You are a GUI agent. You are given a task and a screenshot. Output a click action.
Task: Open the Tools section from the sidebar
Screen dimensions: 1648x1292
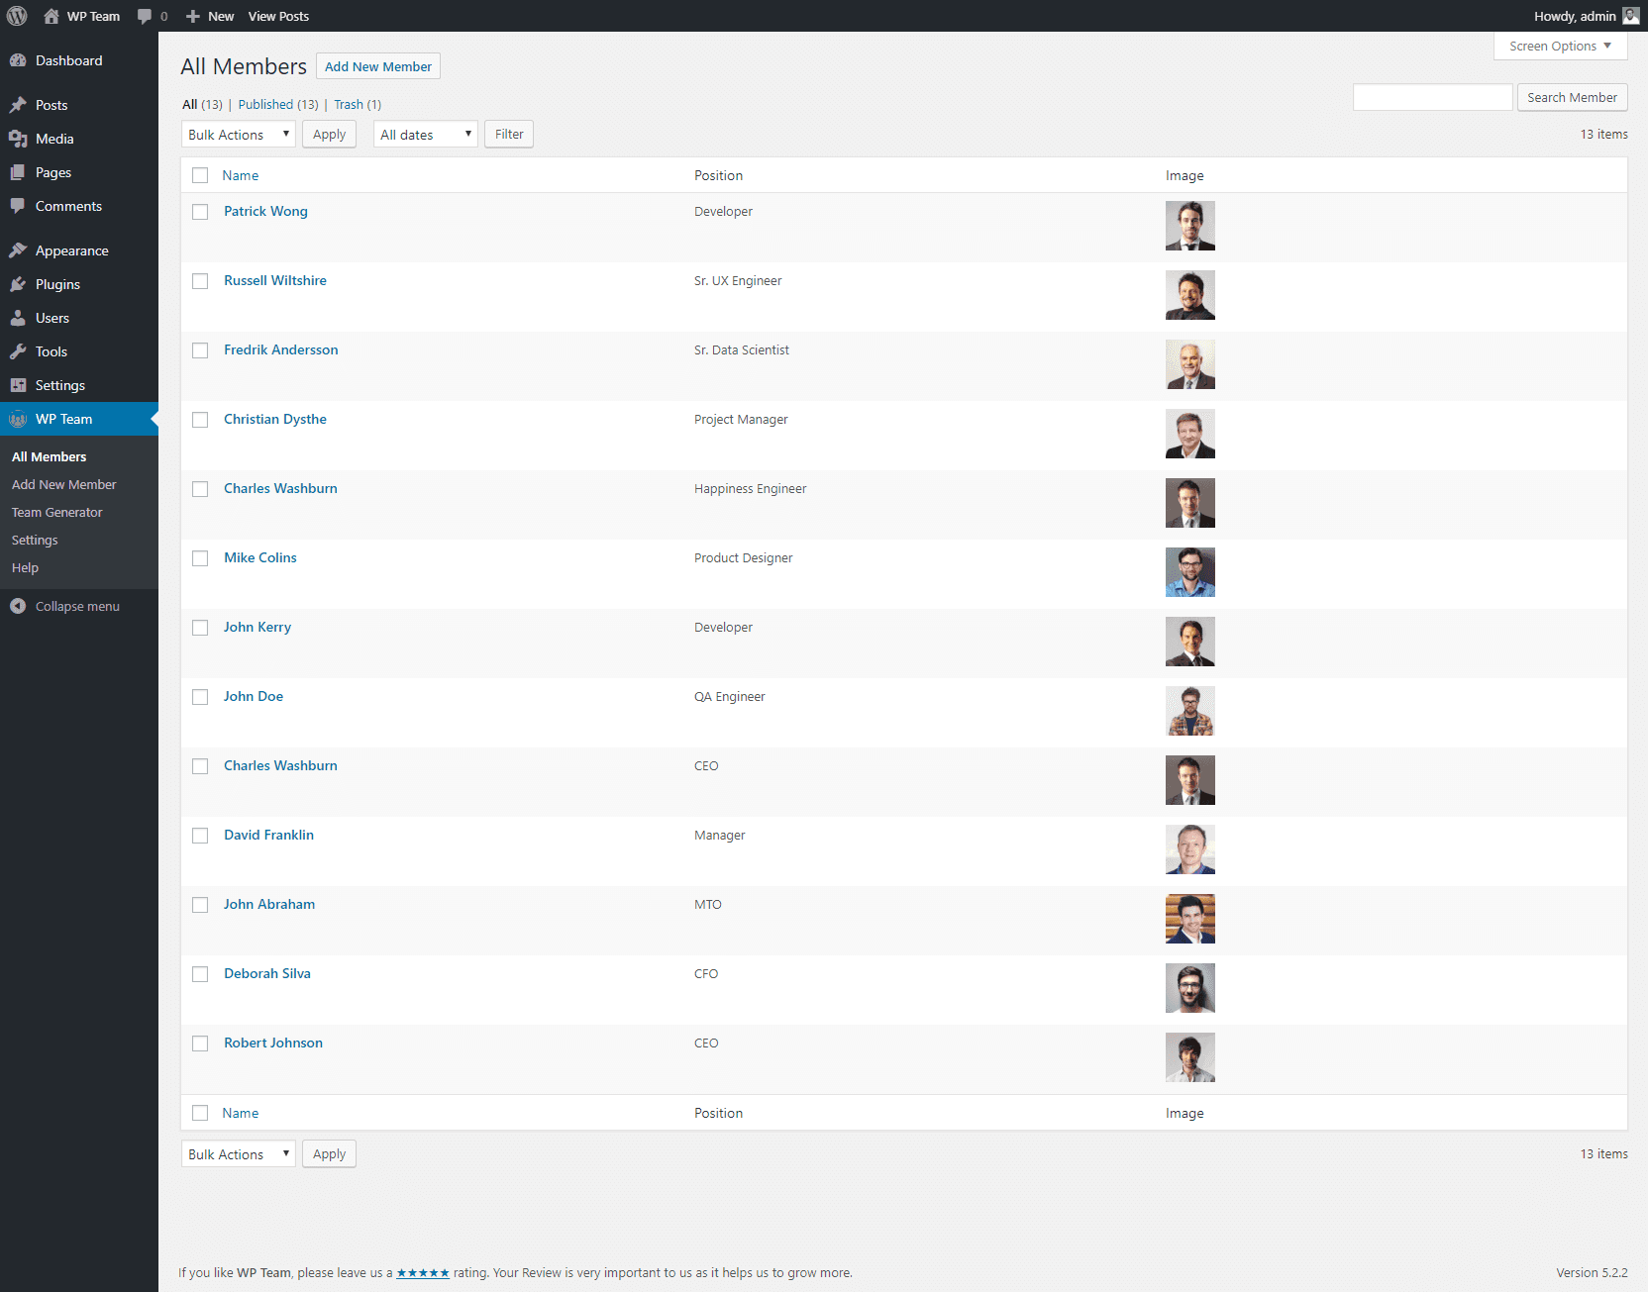[x=51, y=351]
